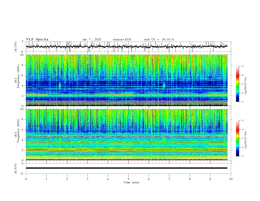260x201 pixels.
Task: Click the "-3" tick on ch.2 colorbar
Action: [242, 121]
